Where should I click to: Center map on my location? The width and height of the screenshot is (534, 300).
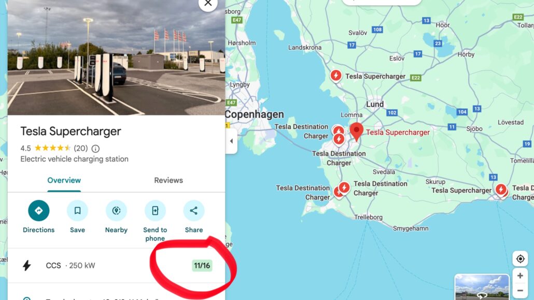(x=520, y=259)
